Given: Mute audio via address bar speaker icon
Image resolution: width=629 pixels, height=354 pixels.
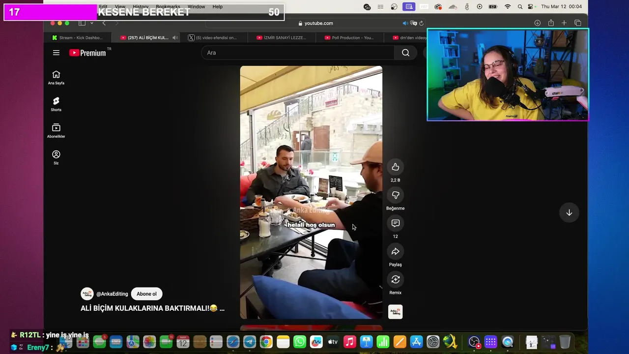Looking at the screenshot, I should (x=405, y=23).
